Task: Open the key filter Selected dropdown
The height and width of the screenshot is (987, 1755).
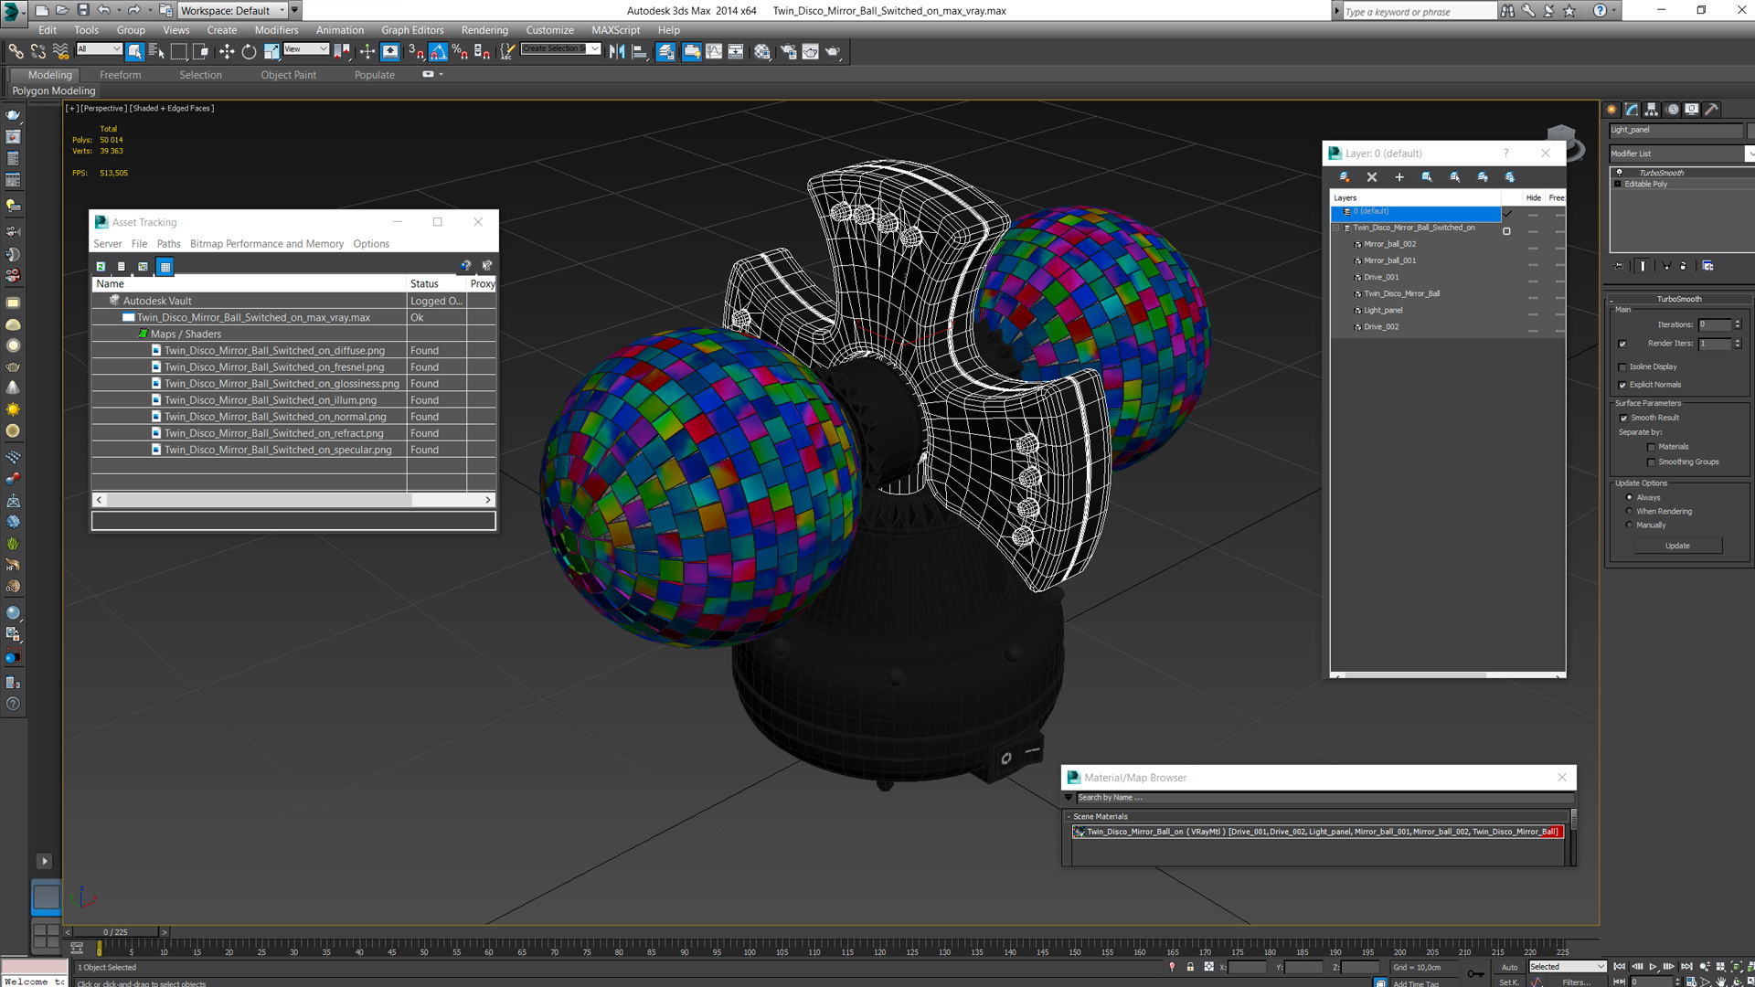Action: 1567,967
